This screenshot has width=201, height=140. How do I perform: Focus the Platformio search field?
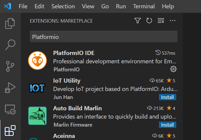[x=103, y=37]
